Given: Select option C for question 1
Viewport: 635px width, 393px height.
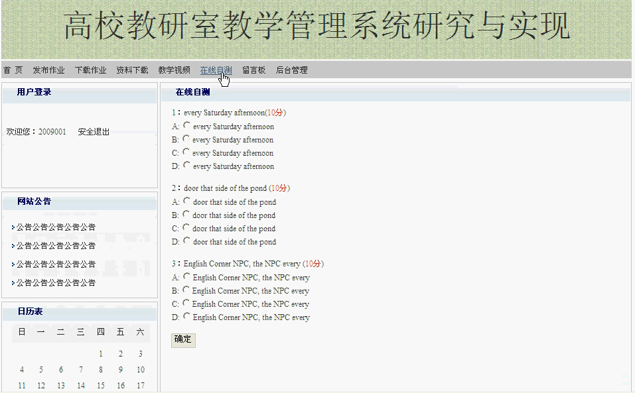Looking at the screenshot, I should (186, 152).
